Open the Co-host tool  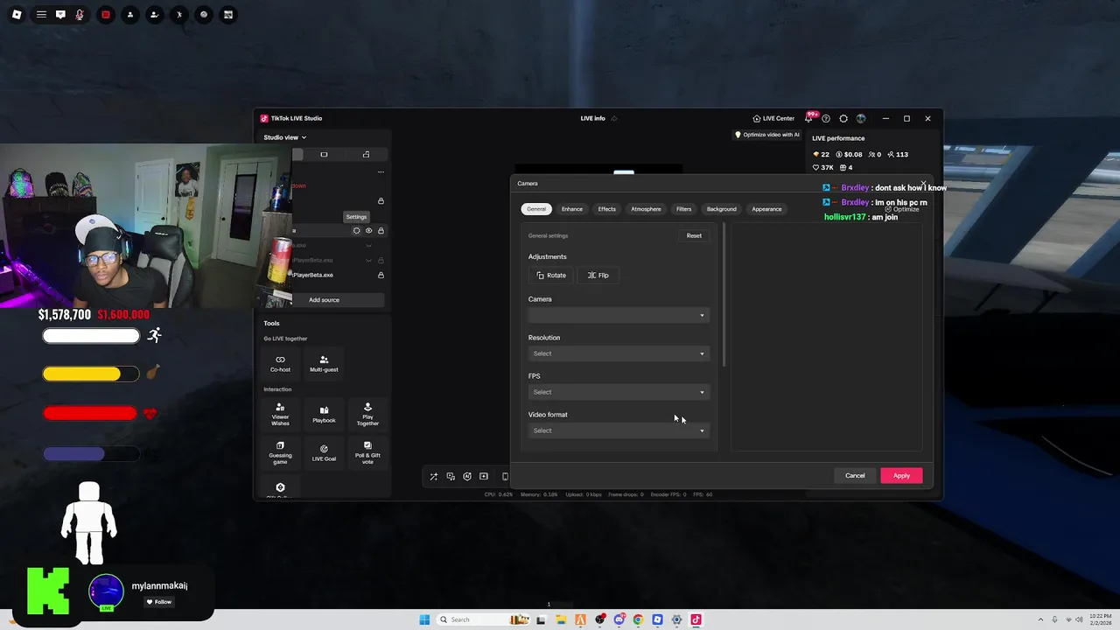click(x=280, y=363)
